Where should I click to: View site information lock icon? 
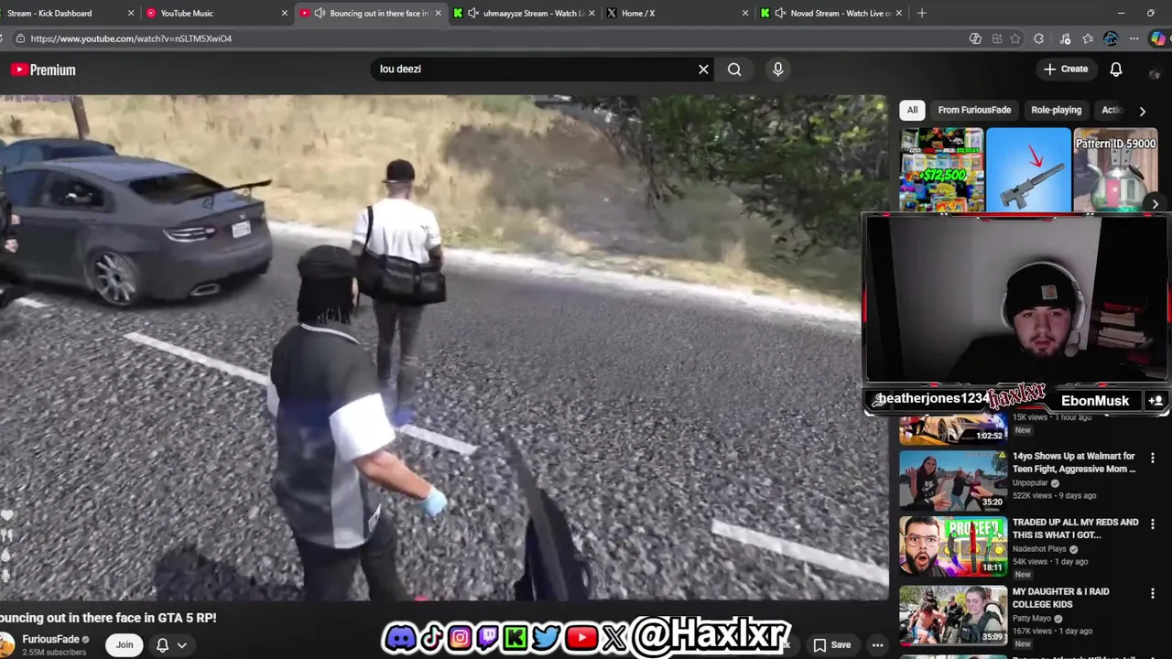pos(18,38)
